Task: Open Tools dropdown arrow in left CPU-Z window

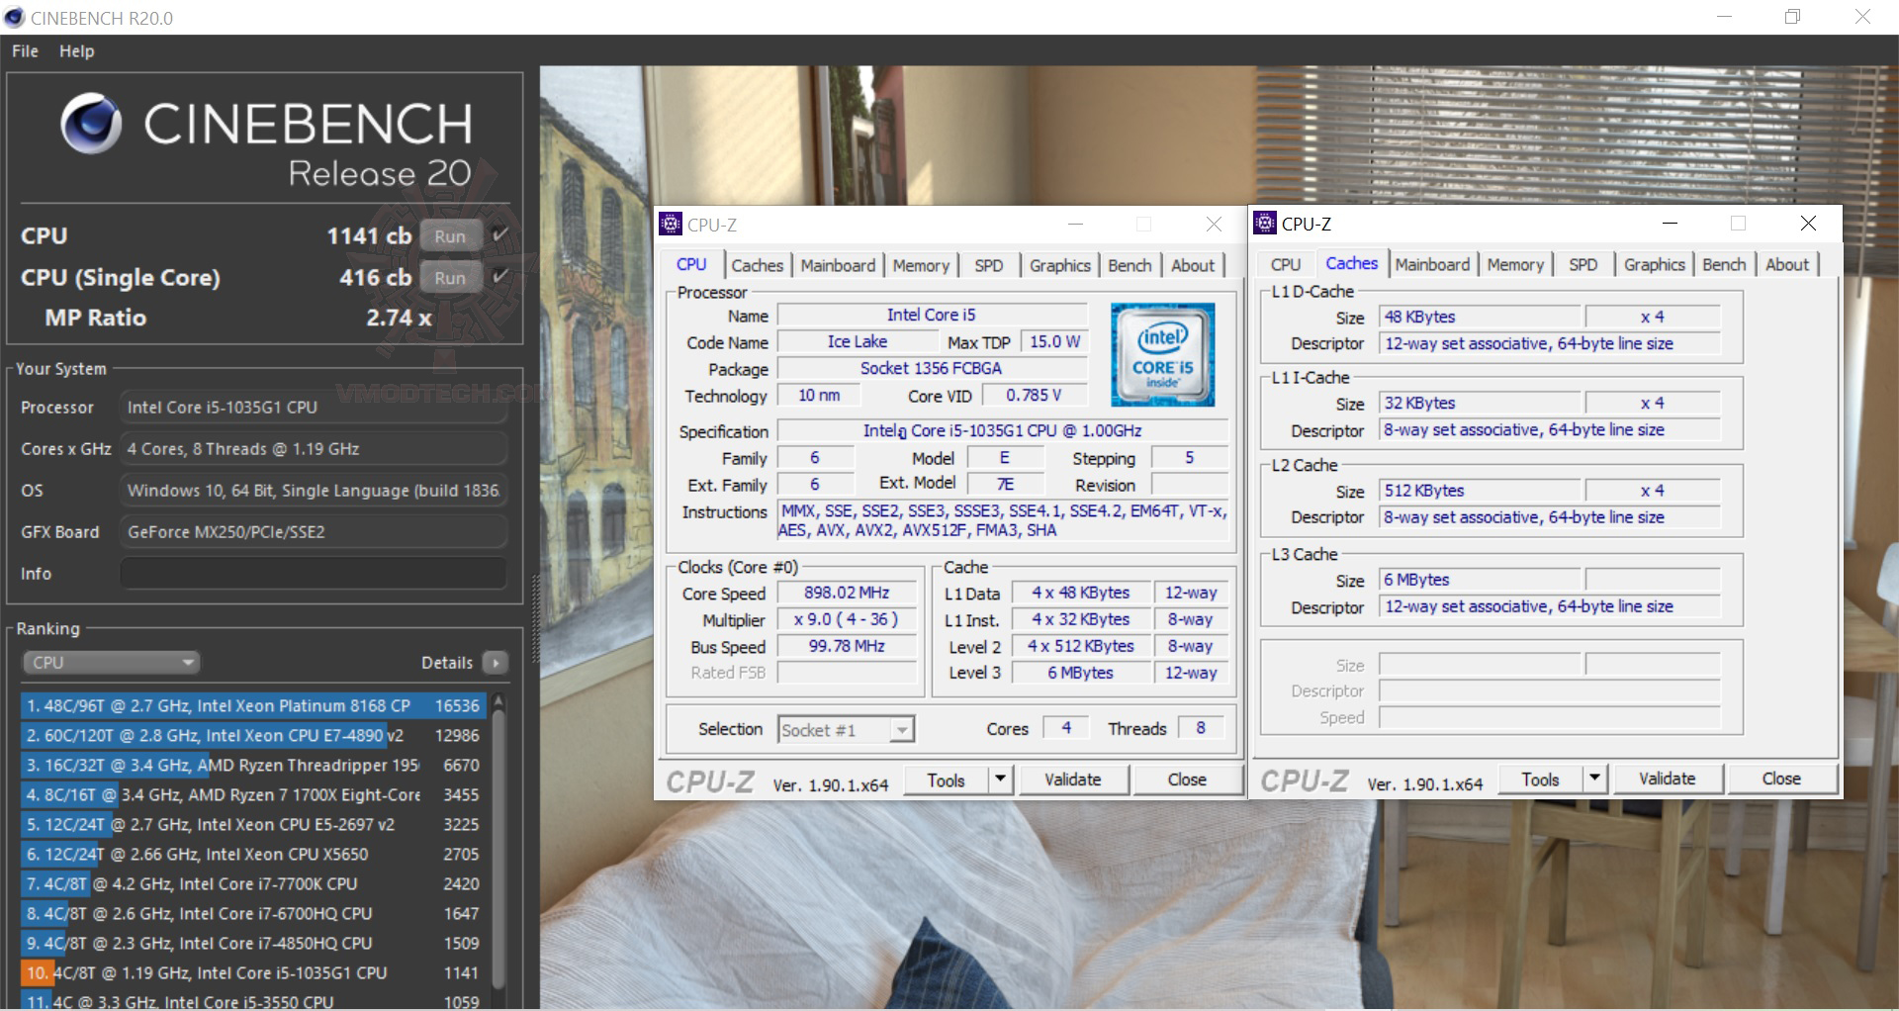Action: point(1001,781)
